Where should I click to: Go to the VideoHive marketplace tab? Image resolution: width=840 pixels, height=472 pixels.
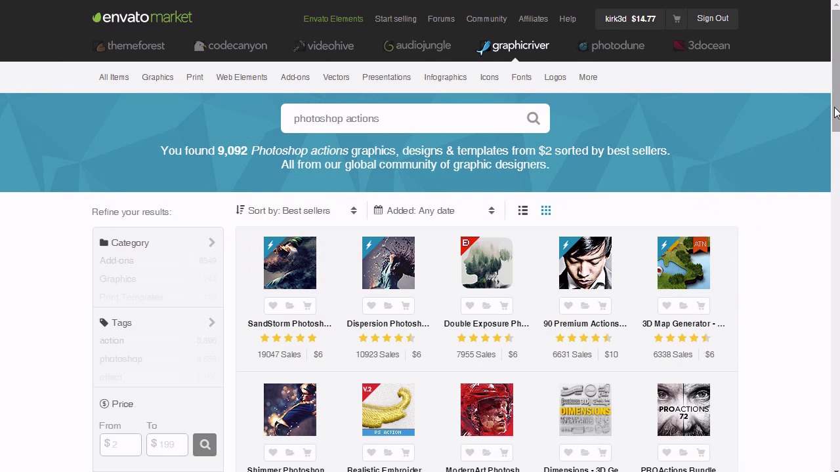324,46
